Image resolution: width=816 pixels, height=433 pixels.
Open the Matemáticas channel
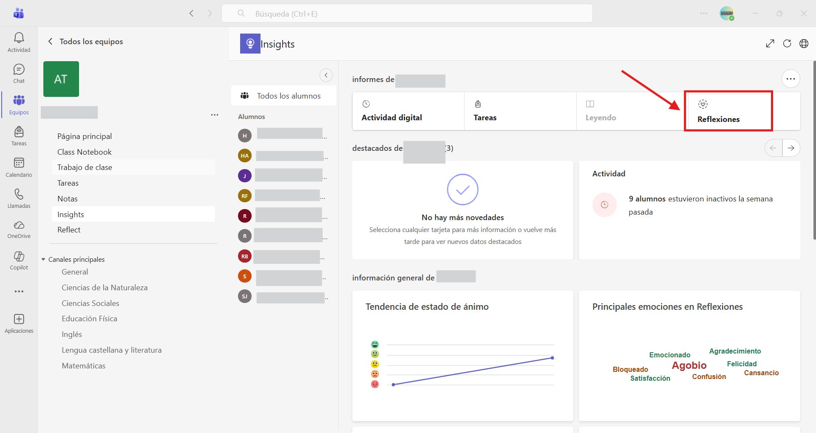(x=83, y=365)
